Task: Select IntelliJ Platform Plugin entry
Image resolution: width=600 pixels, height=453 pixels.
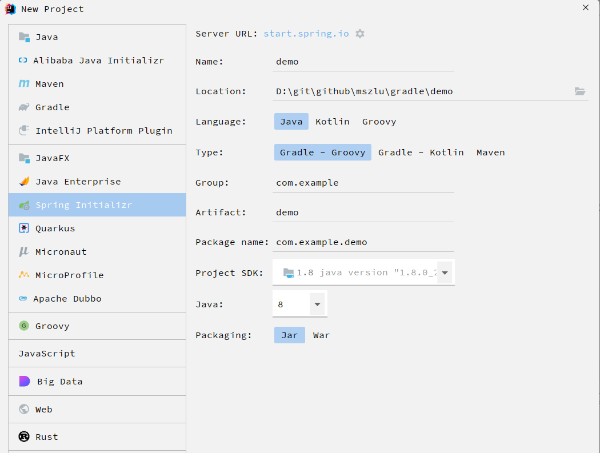Action: coord(97,130)
